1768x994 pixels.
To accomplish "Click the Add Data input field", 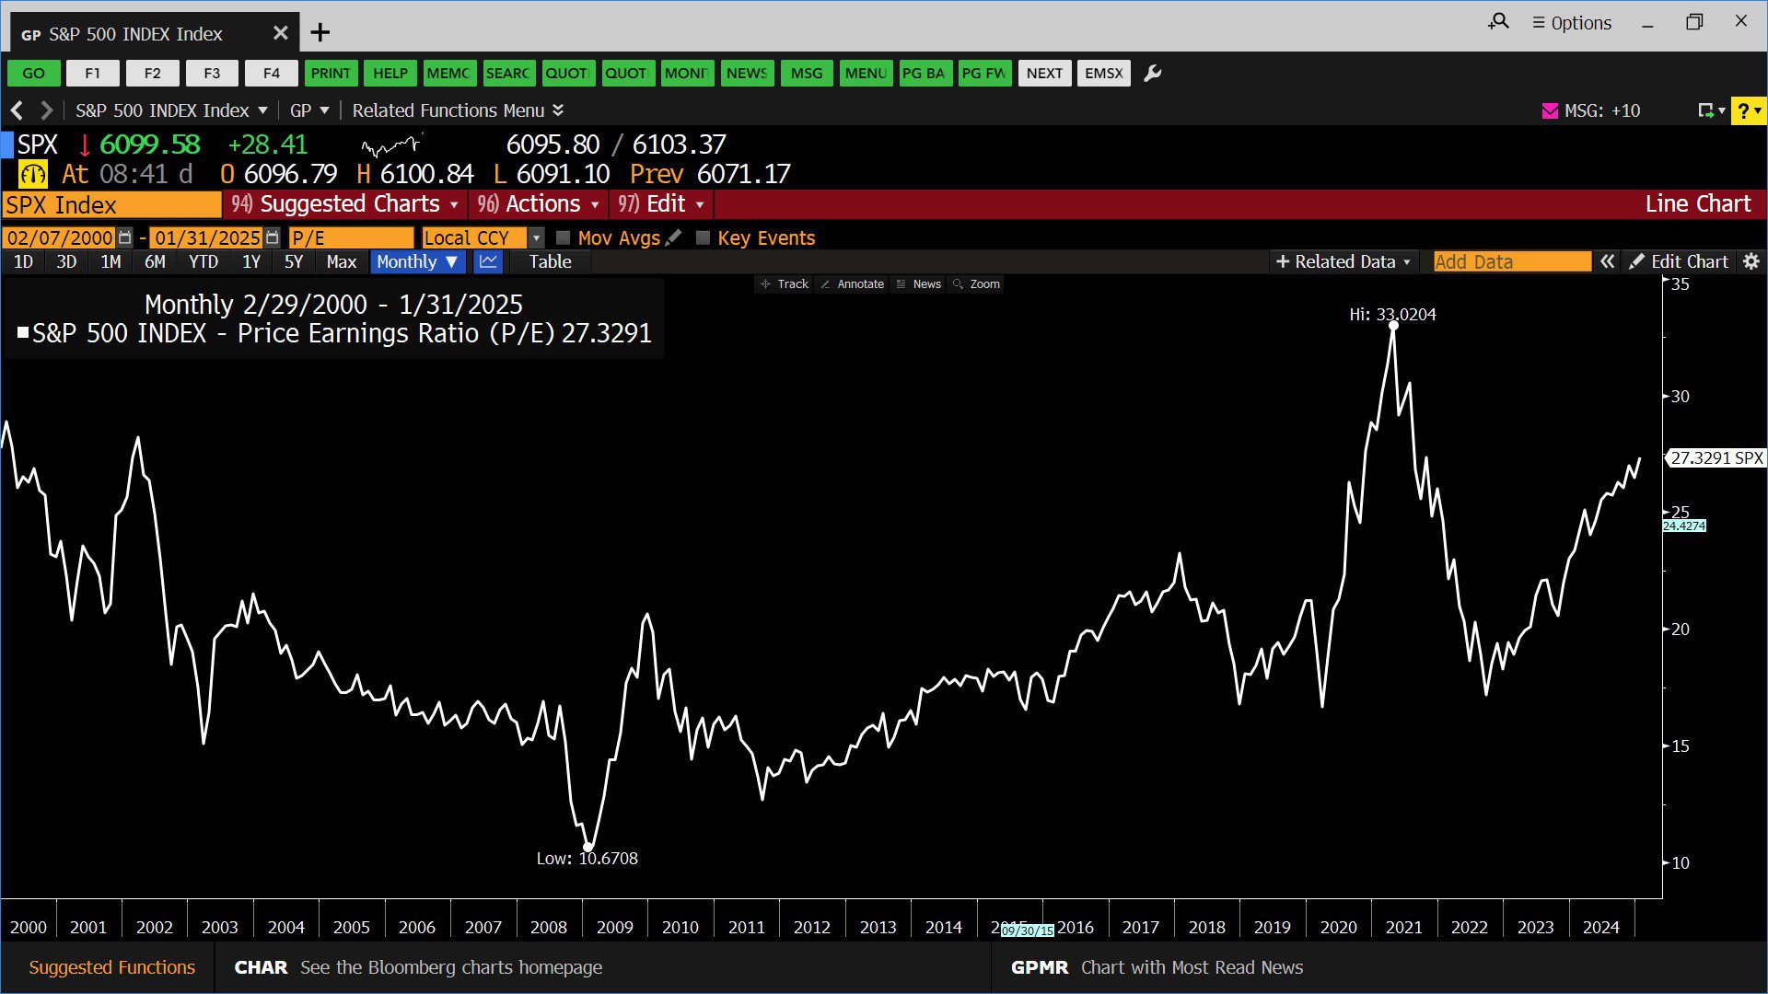I will click(x=1511, y=262).
